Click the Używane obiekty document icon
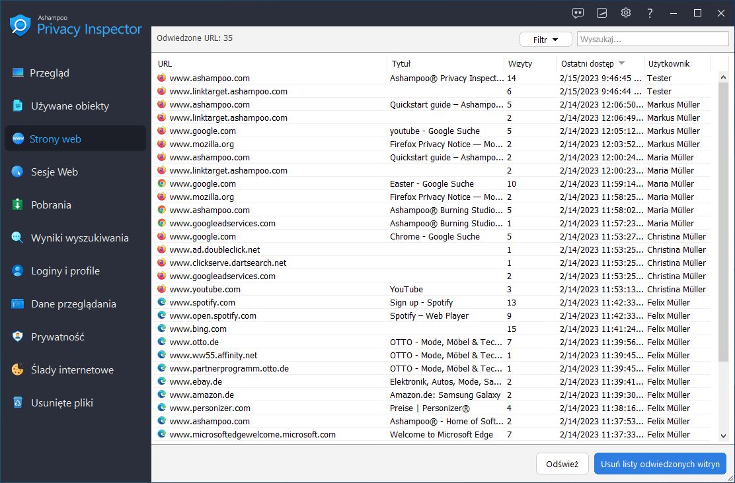The image size is (735, 483). click(x=18, y=106)
